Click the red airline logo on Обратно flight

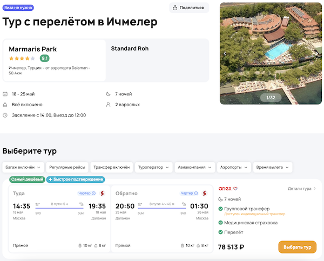pos(205,193)
